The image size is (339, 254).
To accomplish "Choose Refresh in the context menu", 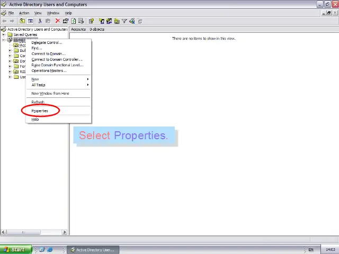I will pos(58,102).
